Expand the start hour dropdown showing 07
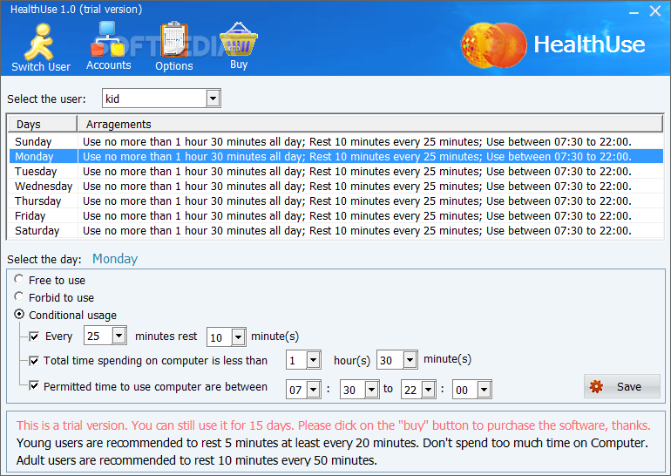The image size is (671, 476). coord(314,390)
